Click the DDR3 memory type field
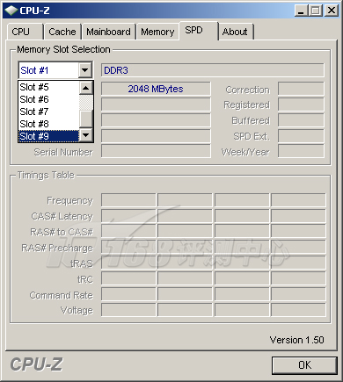 tap(213, 70)
